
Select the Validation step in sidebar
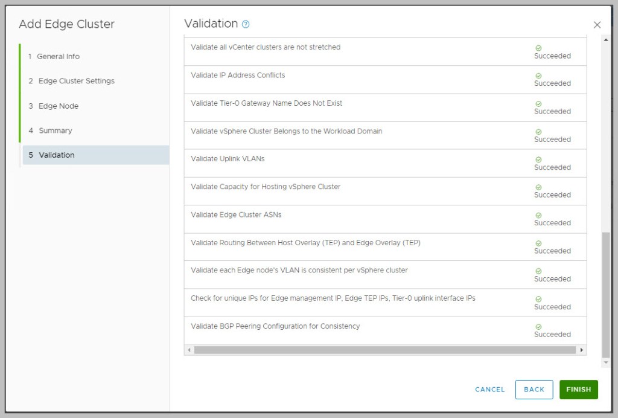[56, 155]
